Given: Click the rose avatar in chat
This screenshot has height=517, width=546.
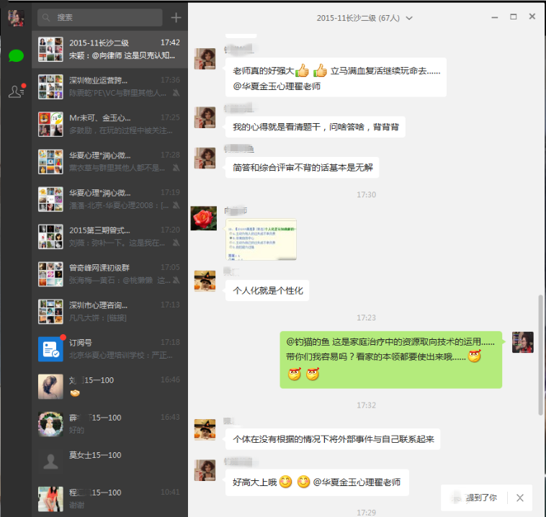Looking at the screenshot, I should tap(203, 217).
